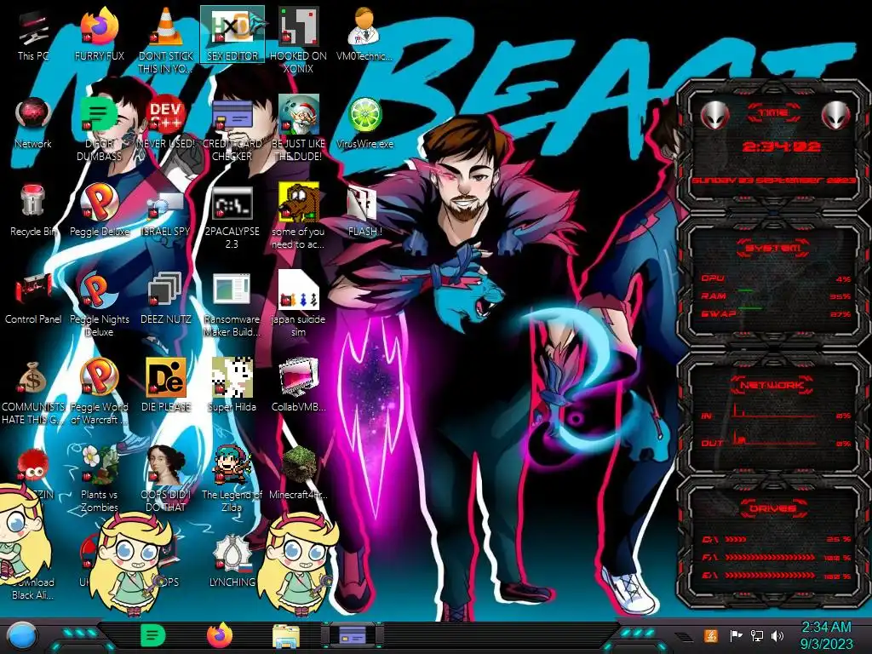Image resolution: width=872 pixels, height=654 pixels.
Task: Click the Java tray icon
Action: coord(711,635)
